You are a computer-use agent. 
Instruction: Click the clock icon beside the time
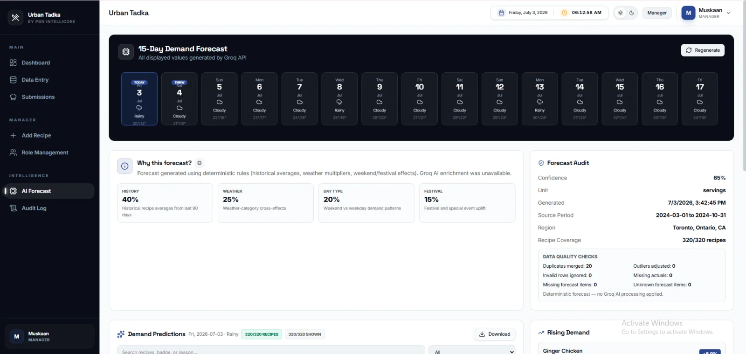click(564, 13)
